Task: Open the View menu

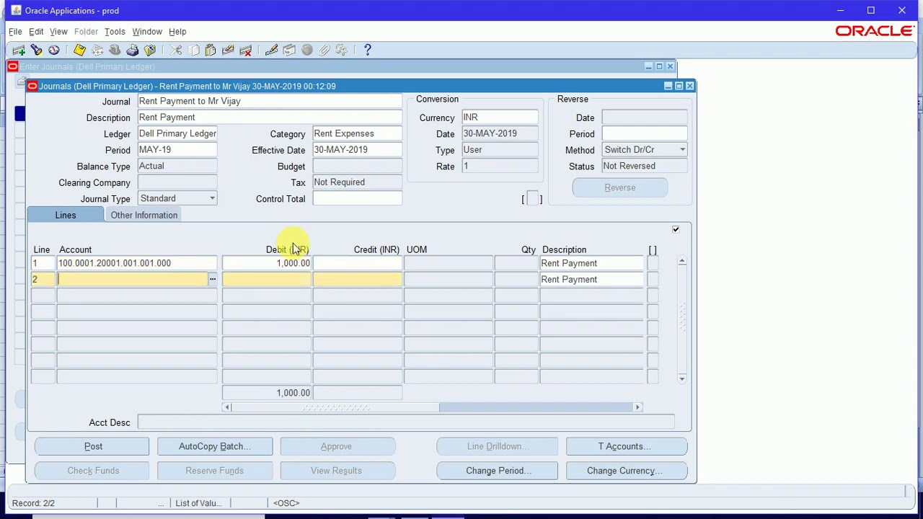Action: (58, 32)
